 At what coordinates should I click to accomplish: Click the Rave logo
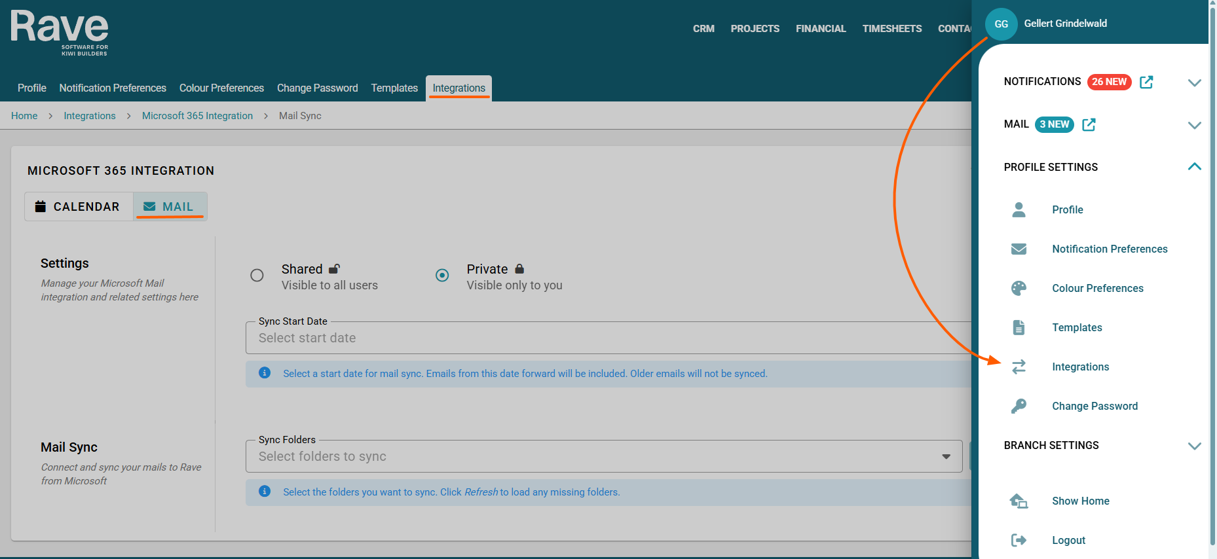60,33
